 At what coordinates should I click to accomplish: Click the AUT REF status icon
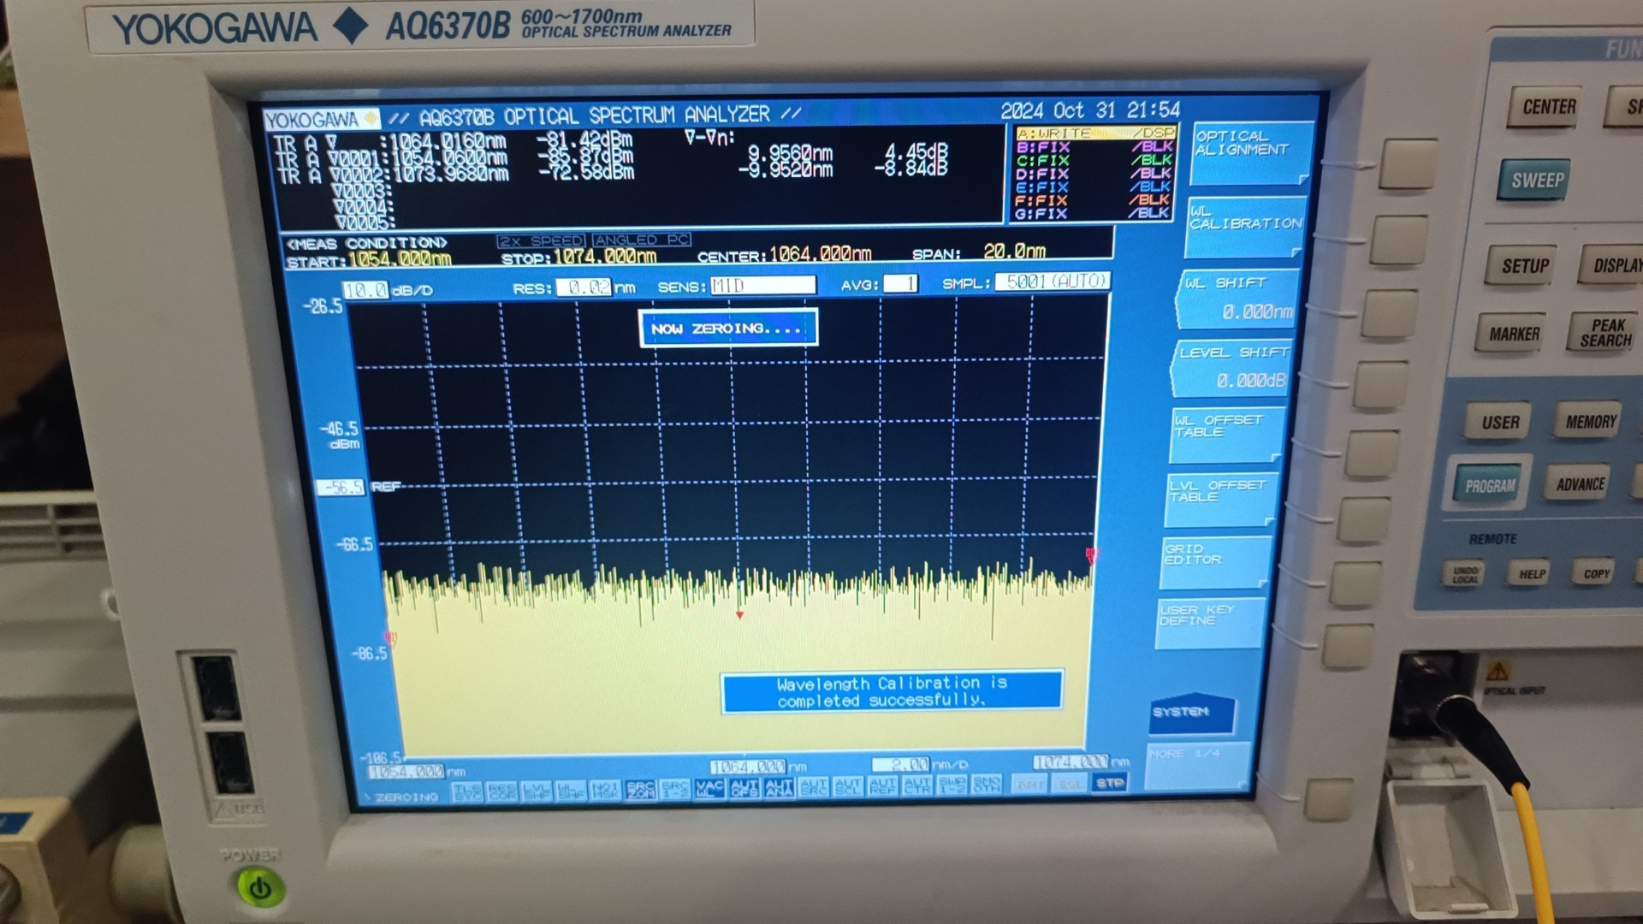coord(882,785)
